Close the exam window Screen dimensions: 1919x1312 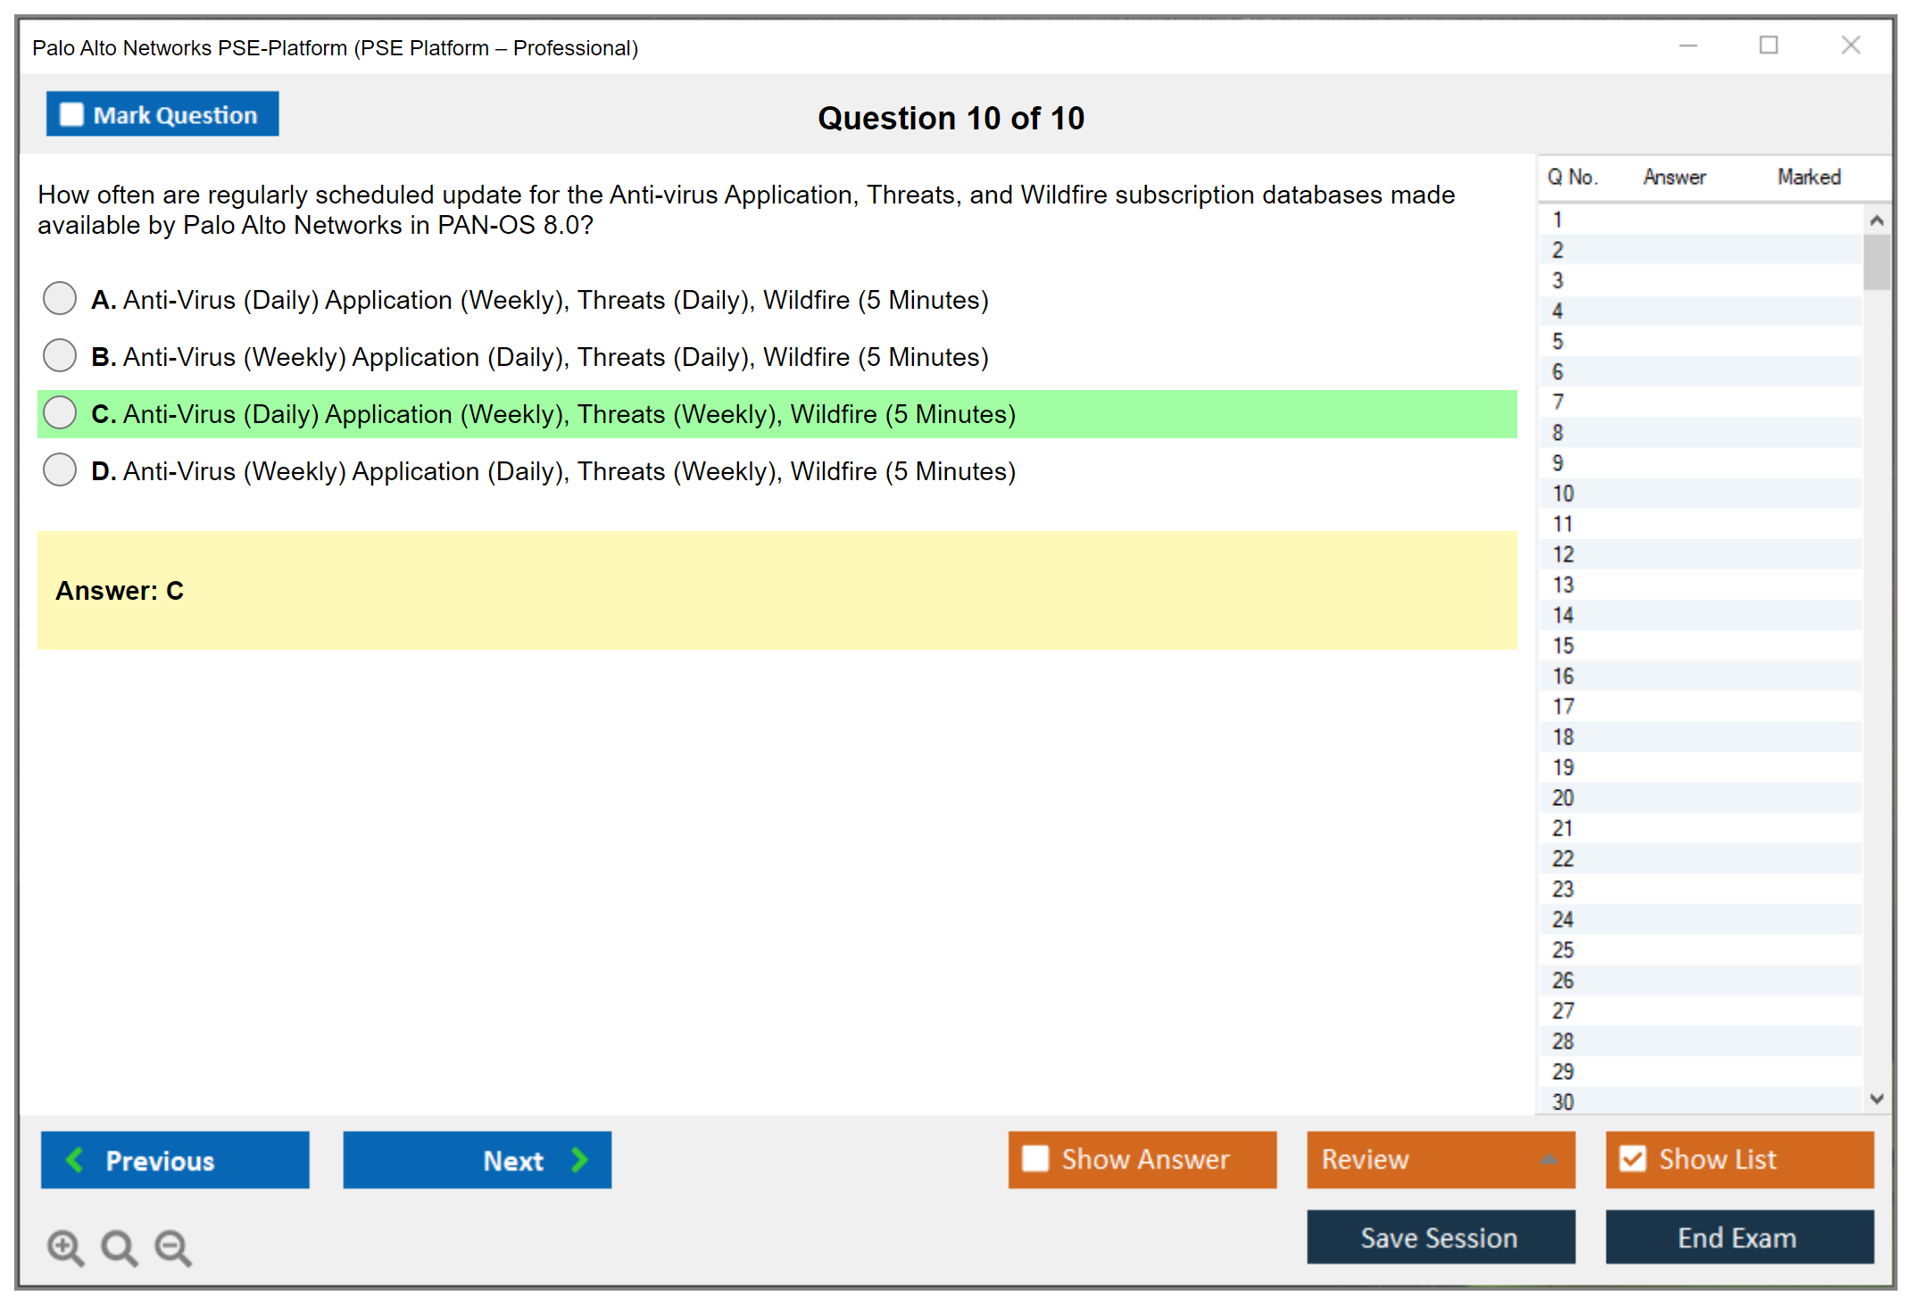click(x=1850, y=46)
